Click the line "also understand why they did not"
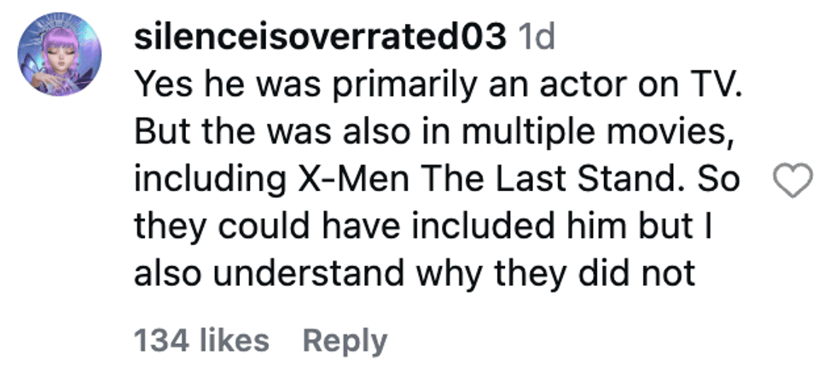Image resolution: width=836 pixels, height=371 pixels. (416, 275)
